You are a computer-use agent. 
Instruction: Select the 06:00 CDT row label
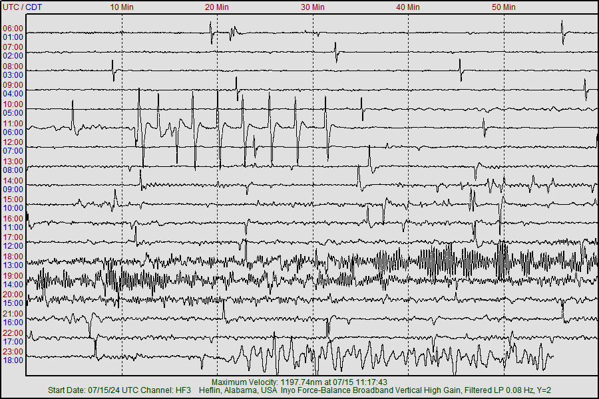13,132
